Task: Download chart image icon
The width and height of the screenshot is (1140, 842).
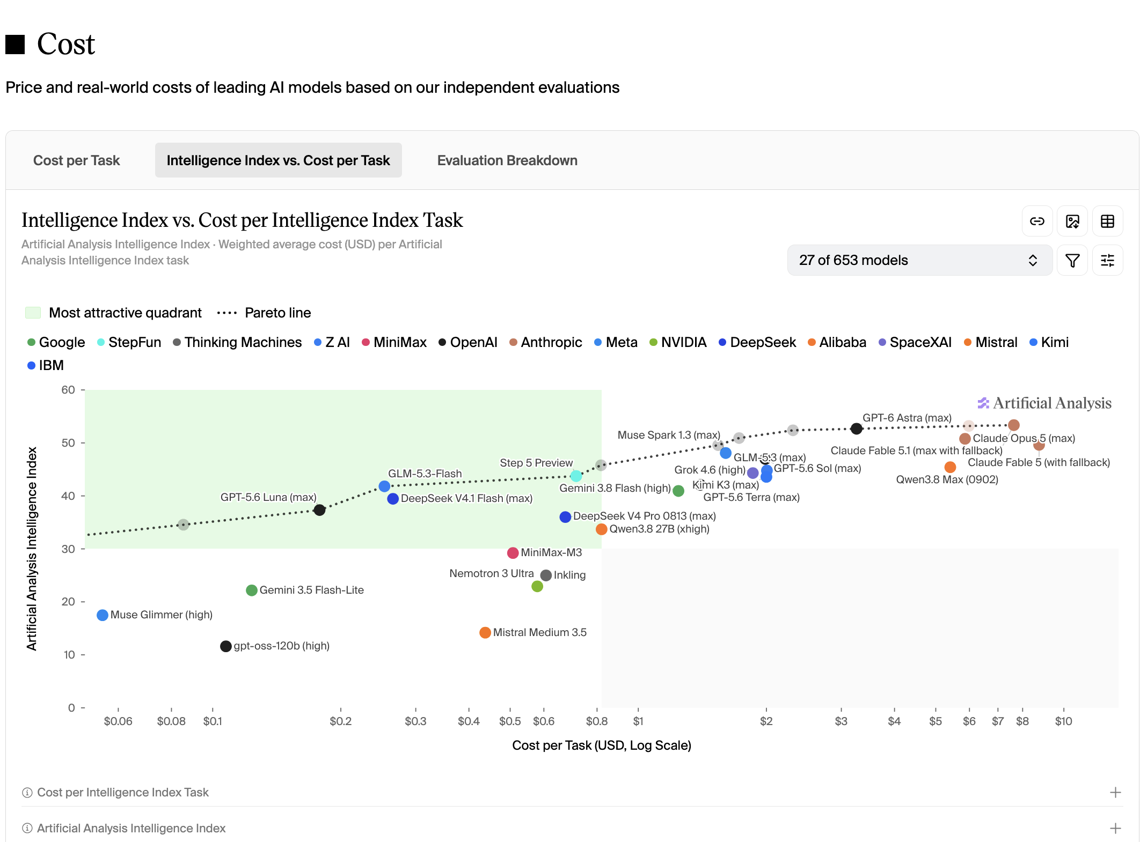Action: tap(1072, 221)
